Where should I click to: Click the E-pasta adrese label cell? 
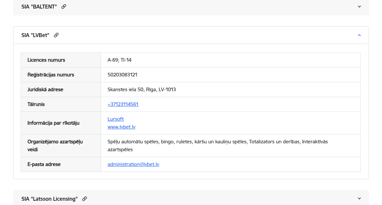(61, 164)
